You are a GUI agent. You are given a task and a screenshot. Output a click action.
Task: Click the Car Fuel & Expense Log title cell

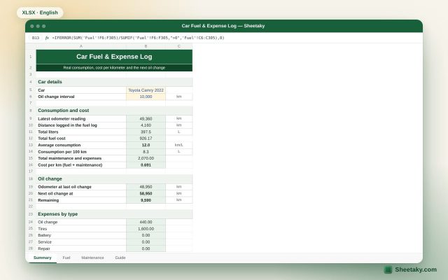pyautogui.click(x=114, y=57)
